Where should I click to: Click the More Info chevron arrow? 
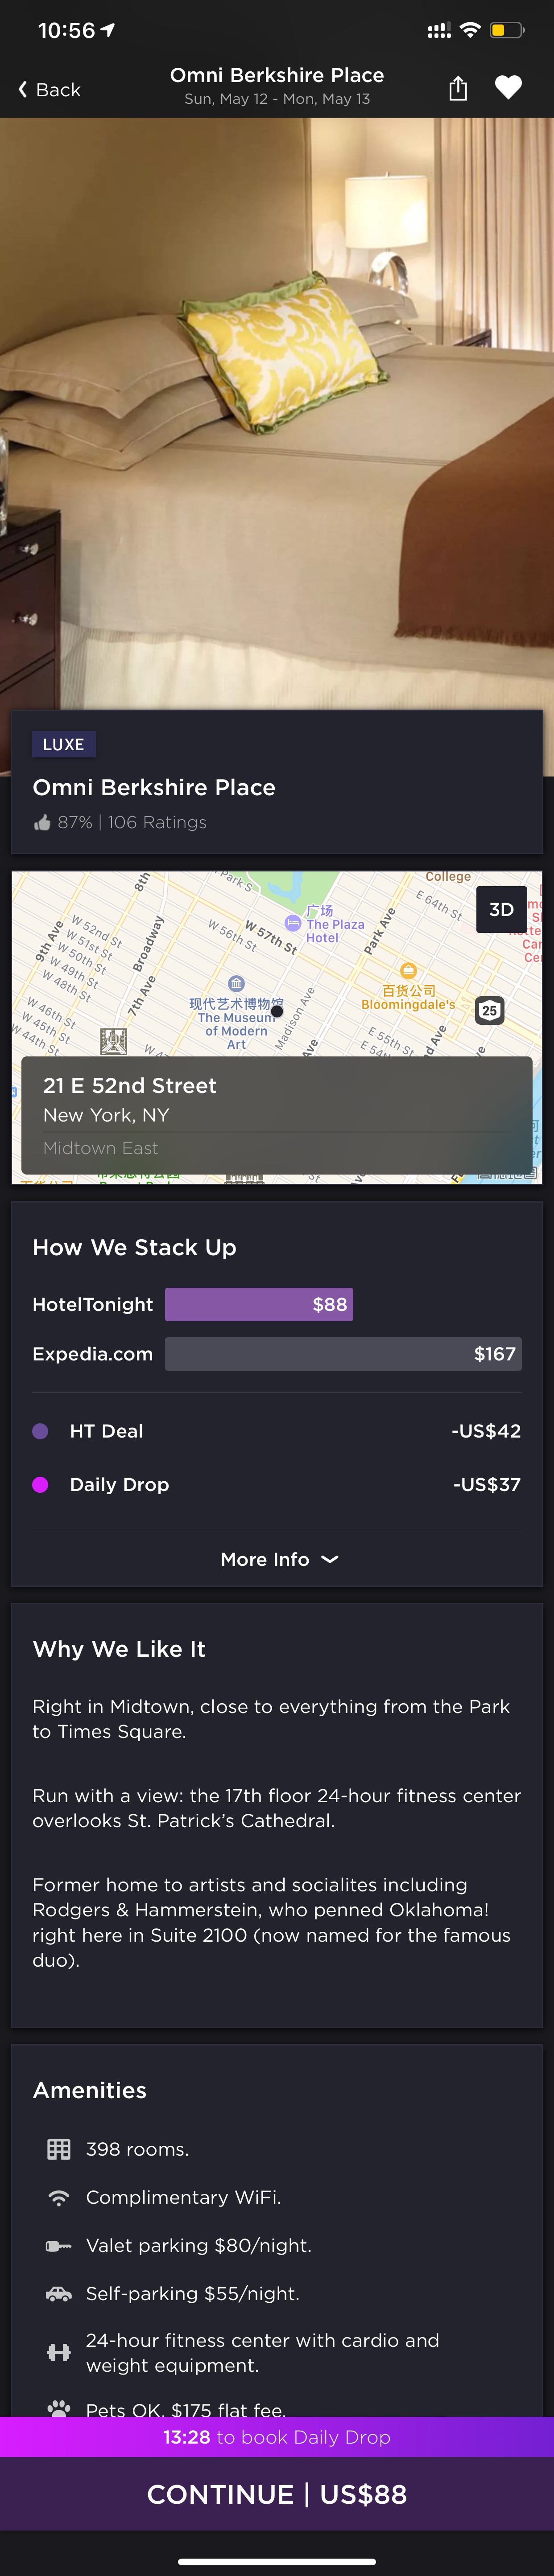click(x=330, y=1559)
